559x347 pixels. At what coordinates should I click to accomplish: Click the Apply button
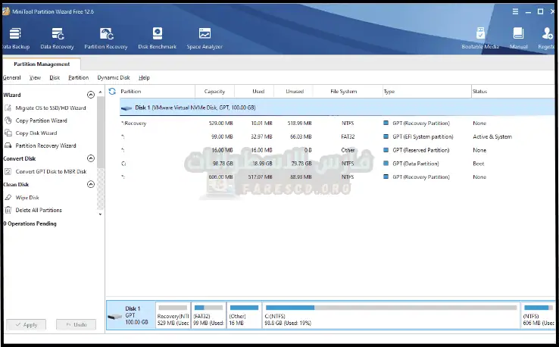point(26,324)
